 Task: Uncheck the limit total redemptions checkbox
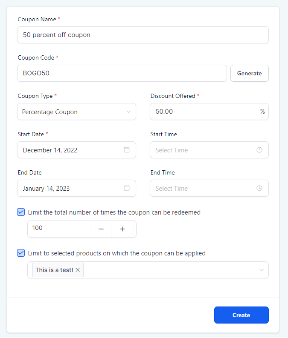point(21,212)
